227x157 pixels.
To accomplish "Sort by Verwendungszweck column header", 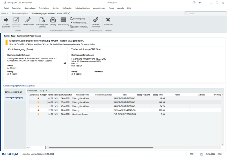I will point(103,95).
